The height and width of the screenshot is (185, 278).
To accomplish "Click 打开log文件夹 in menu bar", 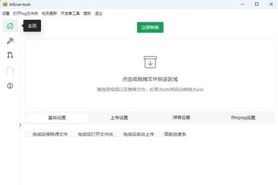I will pyautogui.click(x=26, y=14).
